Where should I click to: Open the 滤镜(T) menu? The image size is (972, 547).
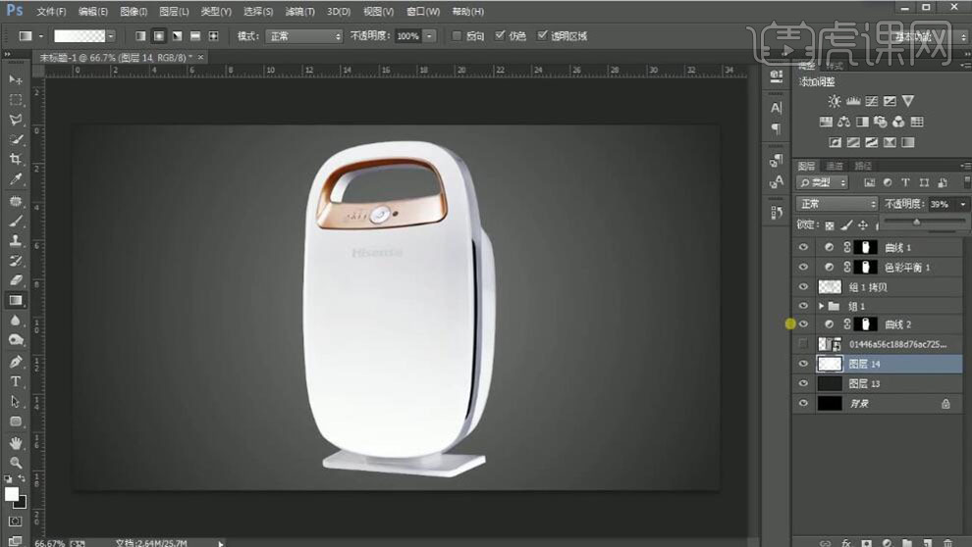point(300,12)
